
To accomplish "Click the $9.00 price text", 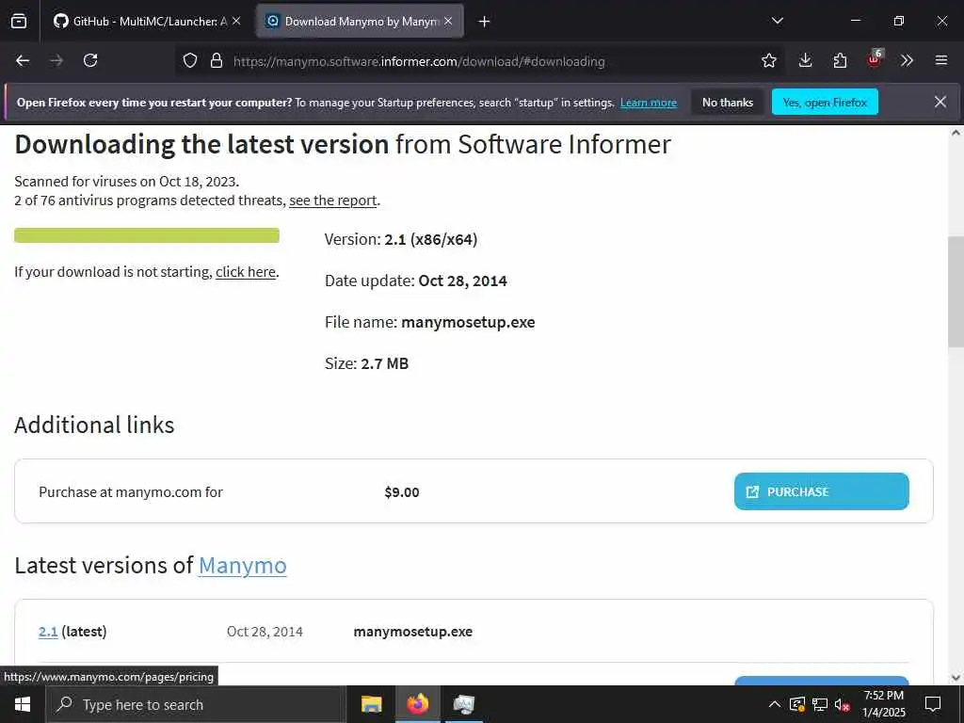I will (x=402, y=492).
